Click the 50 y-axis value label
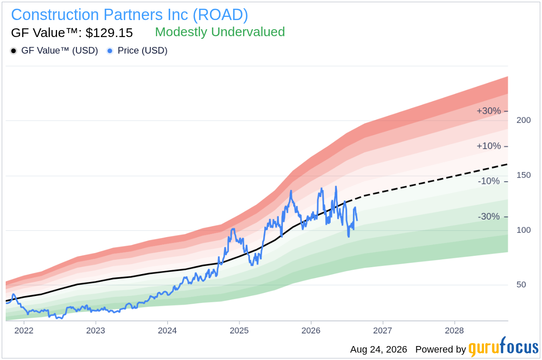Image resolution: width=542 pixels, height=360 pixels. point(521,285)
